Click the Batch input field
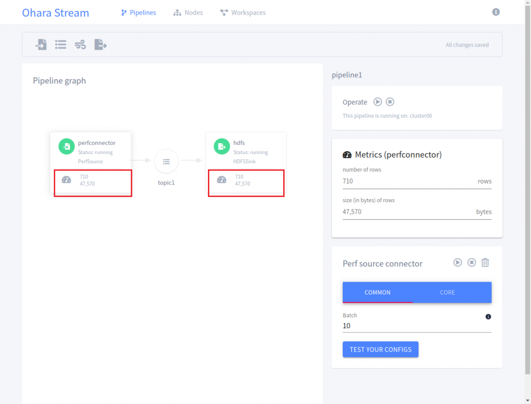Viewport: 531px width, 404px height. click(x=417, y=326)
